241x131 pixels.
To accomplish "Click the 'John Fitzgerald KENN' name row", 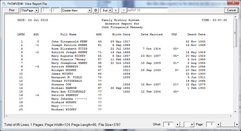I will [69, 42].
